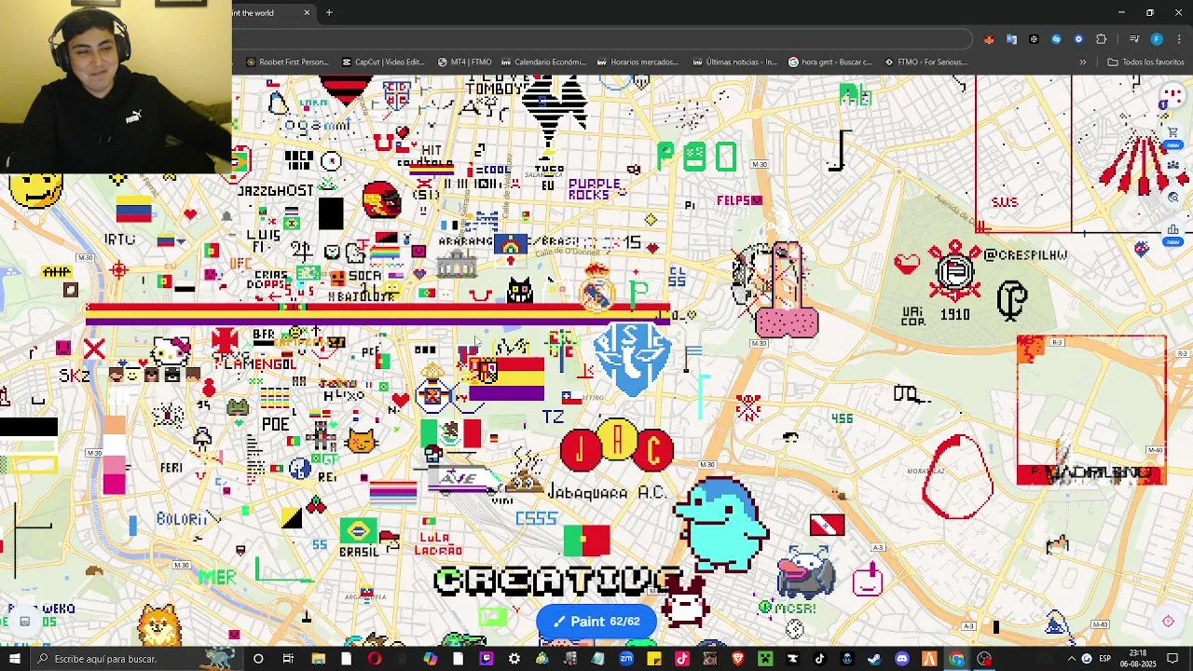Open Discord from taskbar
1193x671 pixels.
[901, 659]
